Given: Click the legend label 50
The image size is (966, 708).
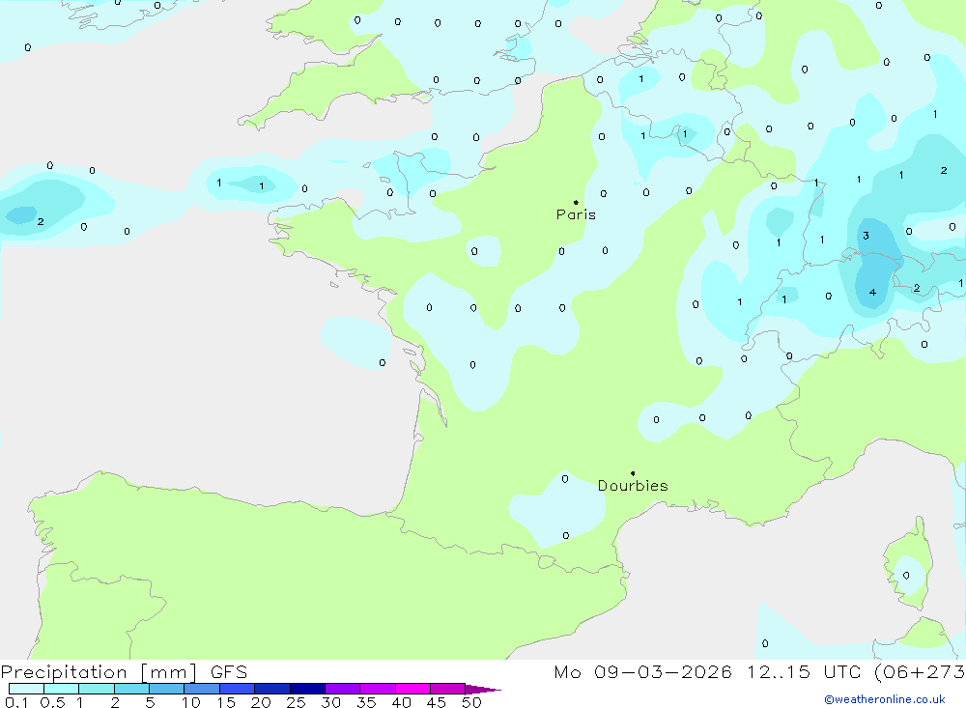Looking at the screenshot, I should coord(471,702).
